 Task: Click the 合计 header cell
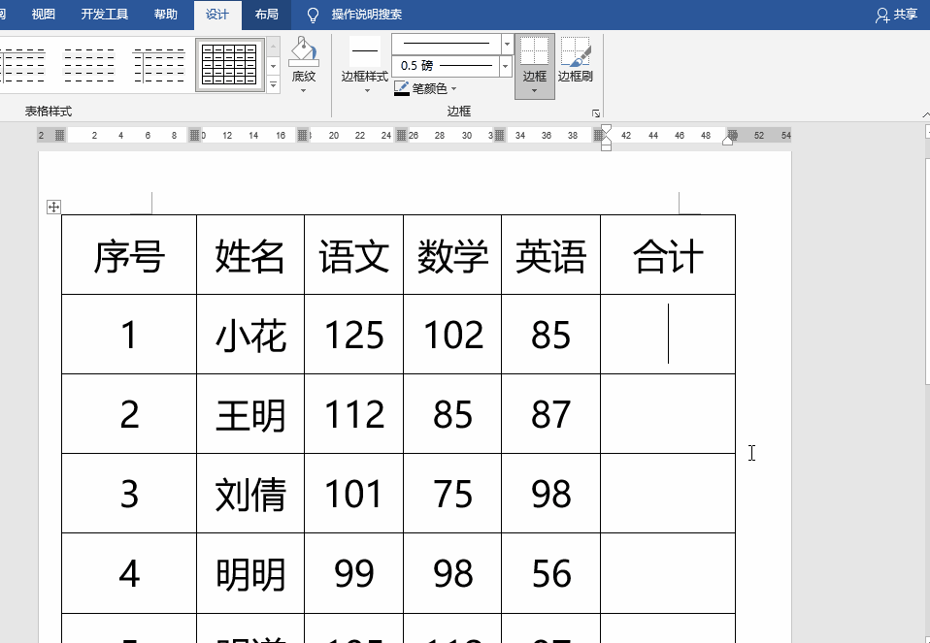(668, 255)
